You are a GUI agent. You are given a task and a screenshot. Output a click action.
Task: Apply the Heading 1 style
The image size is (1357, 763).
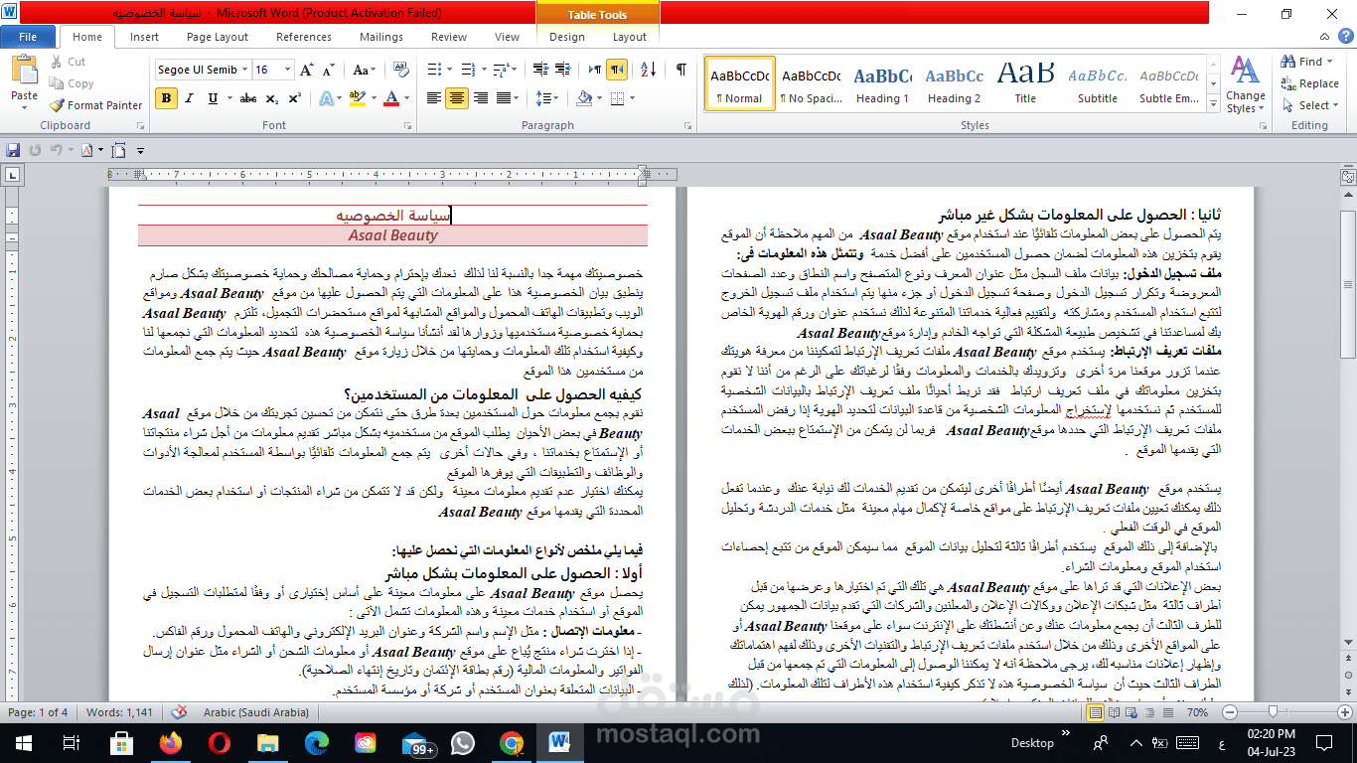tap(882, 83)
